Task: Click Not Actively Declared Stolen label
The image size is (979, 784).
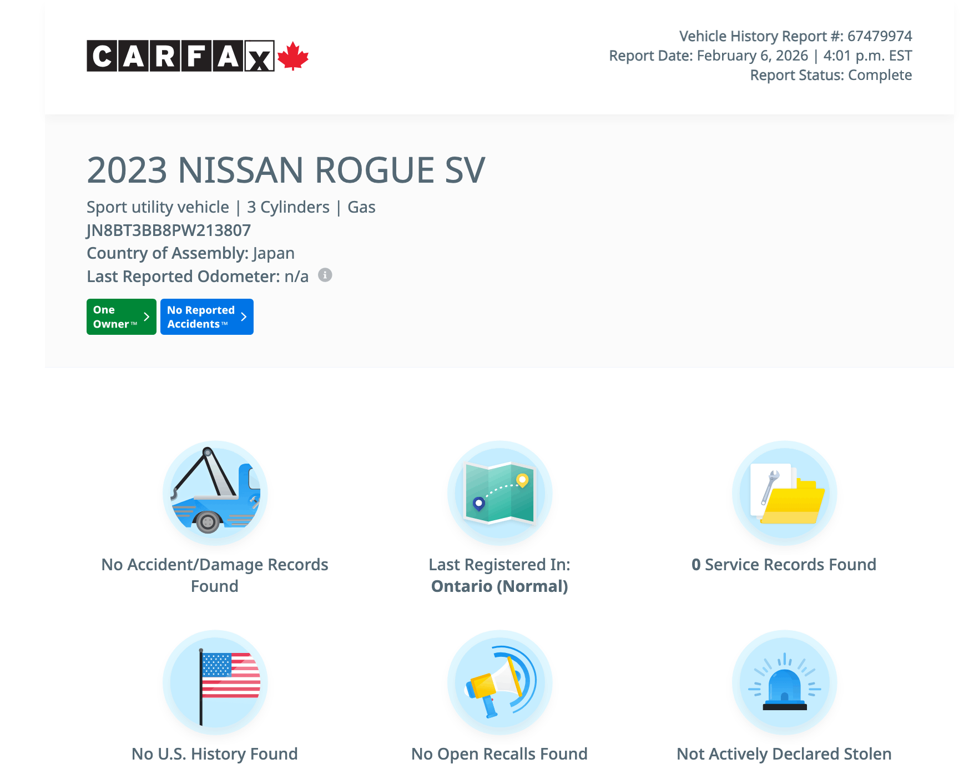Action: 784,754
